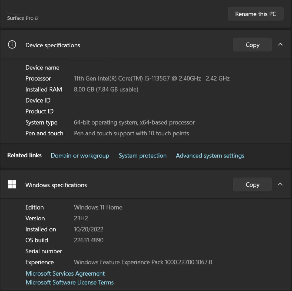292x291 pixels.
Task: Collapse the Windows specifications section
Action: 280,184
